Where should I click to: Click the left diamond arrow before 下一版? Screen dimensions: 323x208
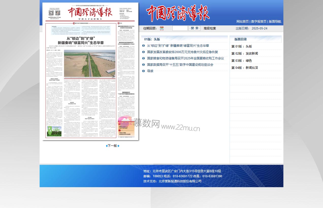[107, 146]
